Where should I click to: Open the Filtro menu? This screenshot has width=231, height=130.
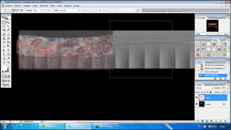pos(53,6)
